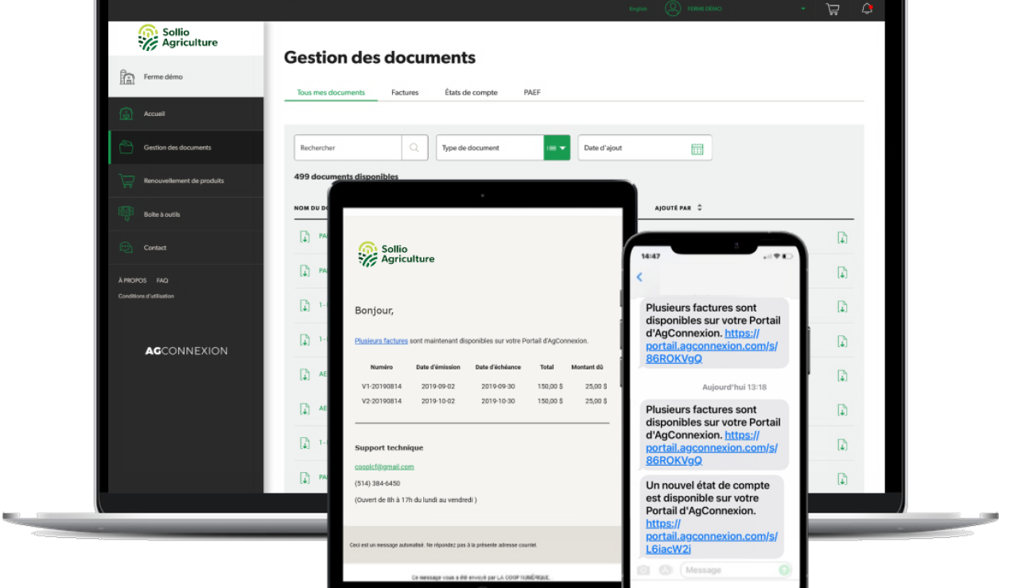Sort by the AJOUTÉ PAR column arrows

pos(700,208)
